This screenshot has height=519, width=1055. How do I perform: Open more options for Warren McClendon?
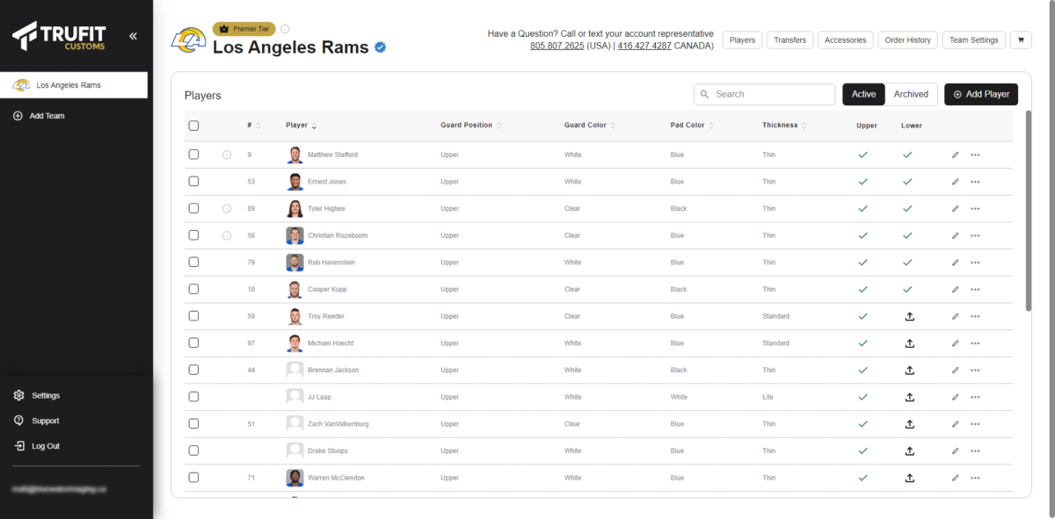point(975,478)
